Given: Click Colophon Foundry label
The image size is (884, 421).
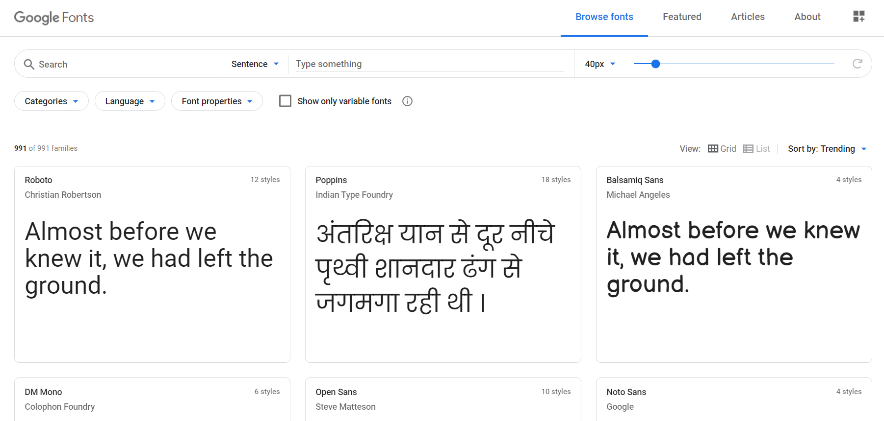Looking at the screenshot, I should point(60,407).
